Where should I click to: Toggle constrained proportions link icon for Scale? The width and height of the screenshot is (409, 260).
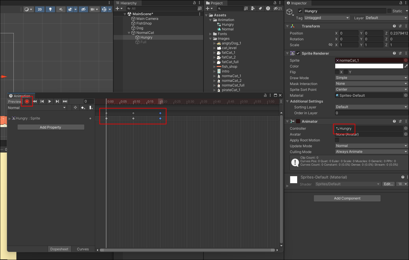(331, 45)
